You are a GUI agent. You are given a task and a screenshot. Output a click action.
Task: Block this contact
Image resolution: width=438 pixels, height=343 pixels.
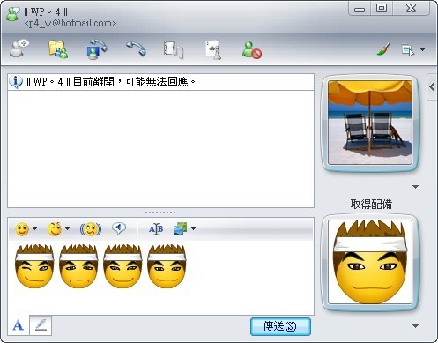coord(252,50)
